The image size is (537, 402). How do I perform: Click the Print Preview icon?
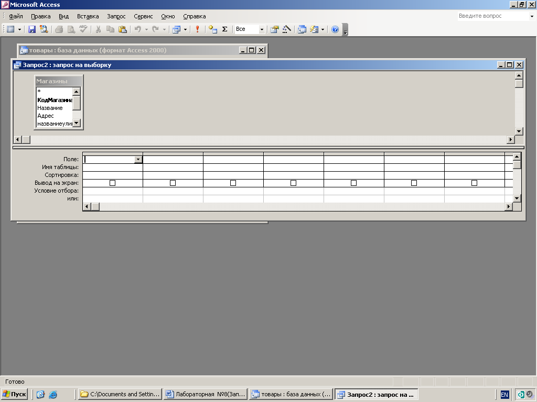[71, 29]
